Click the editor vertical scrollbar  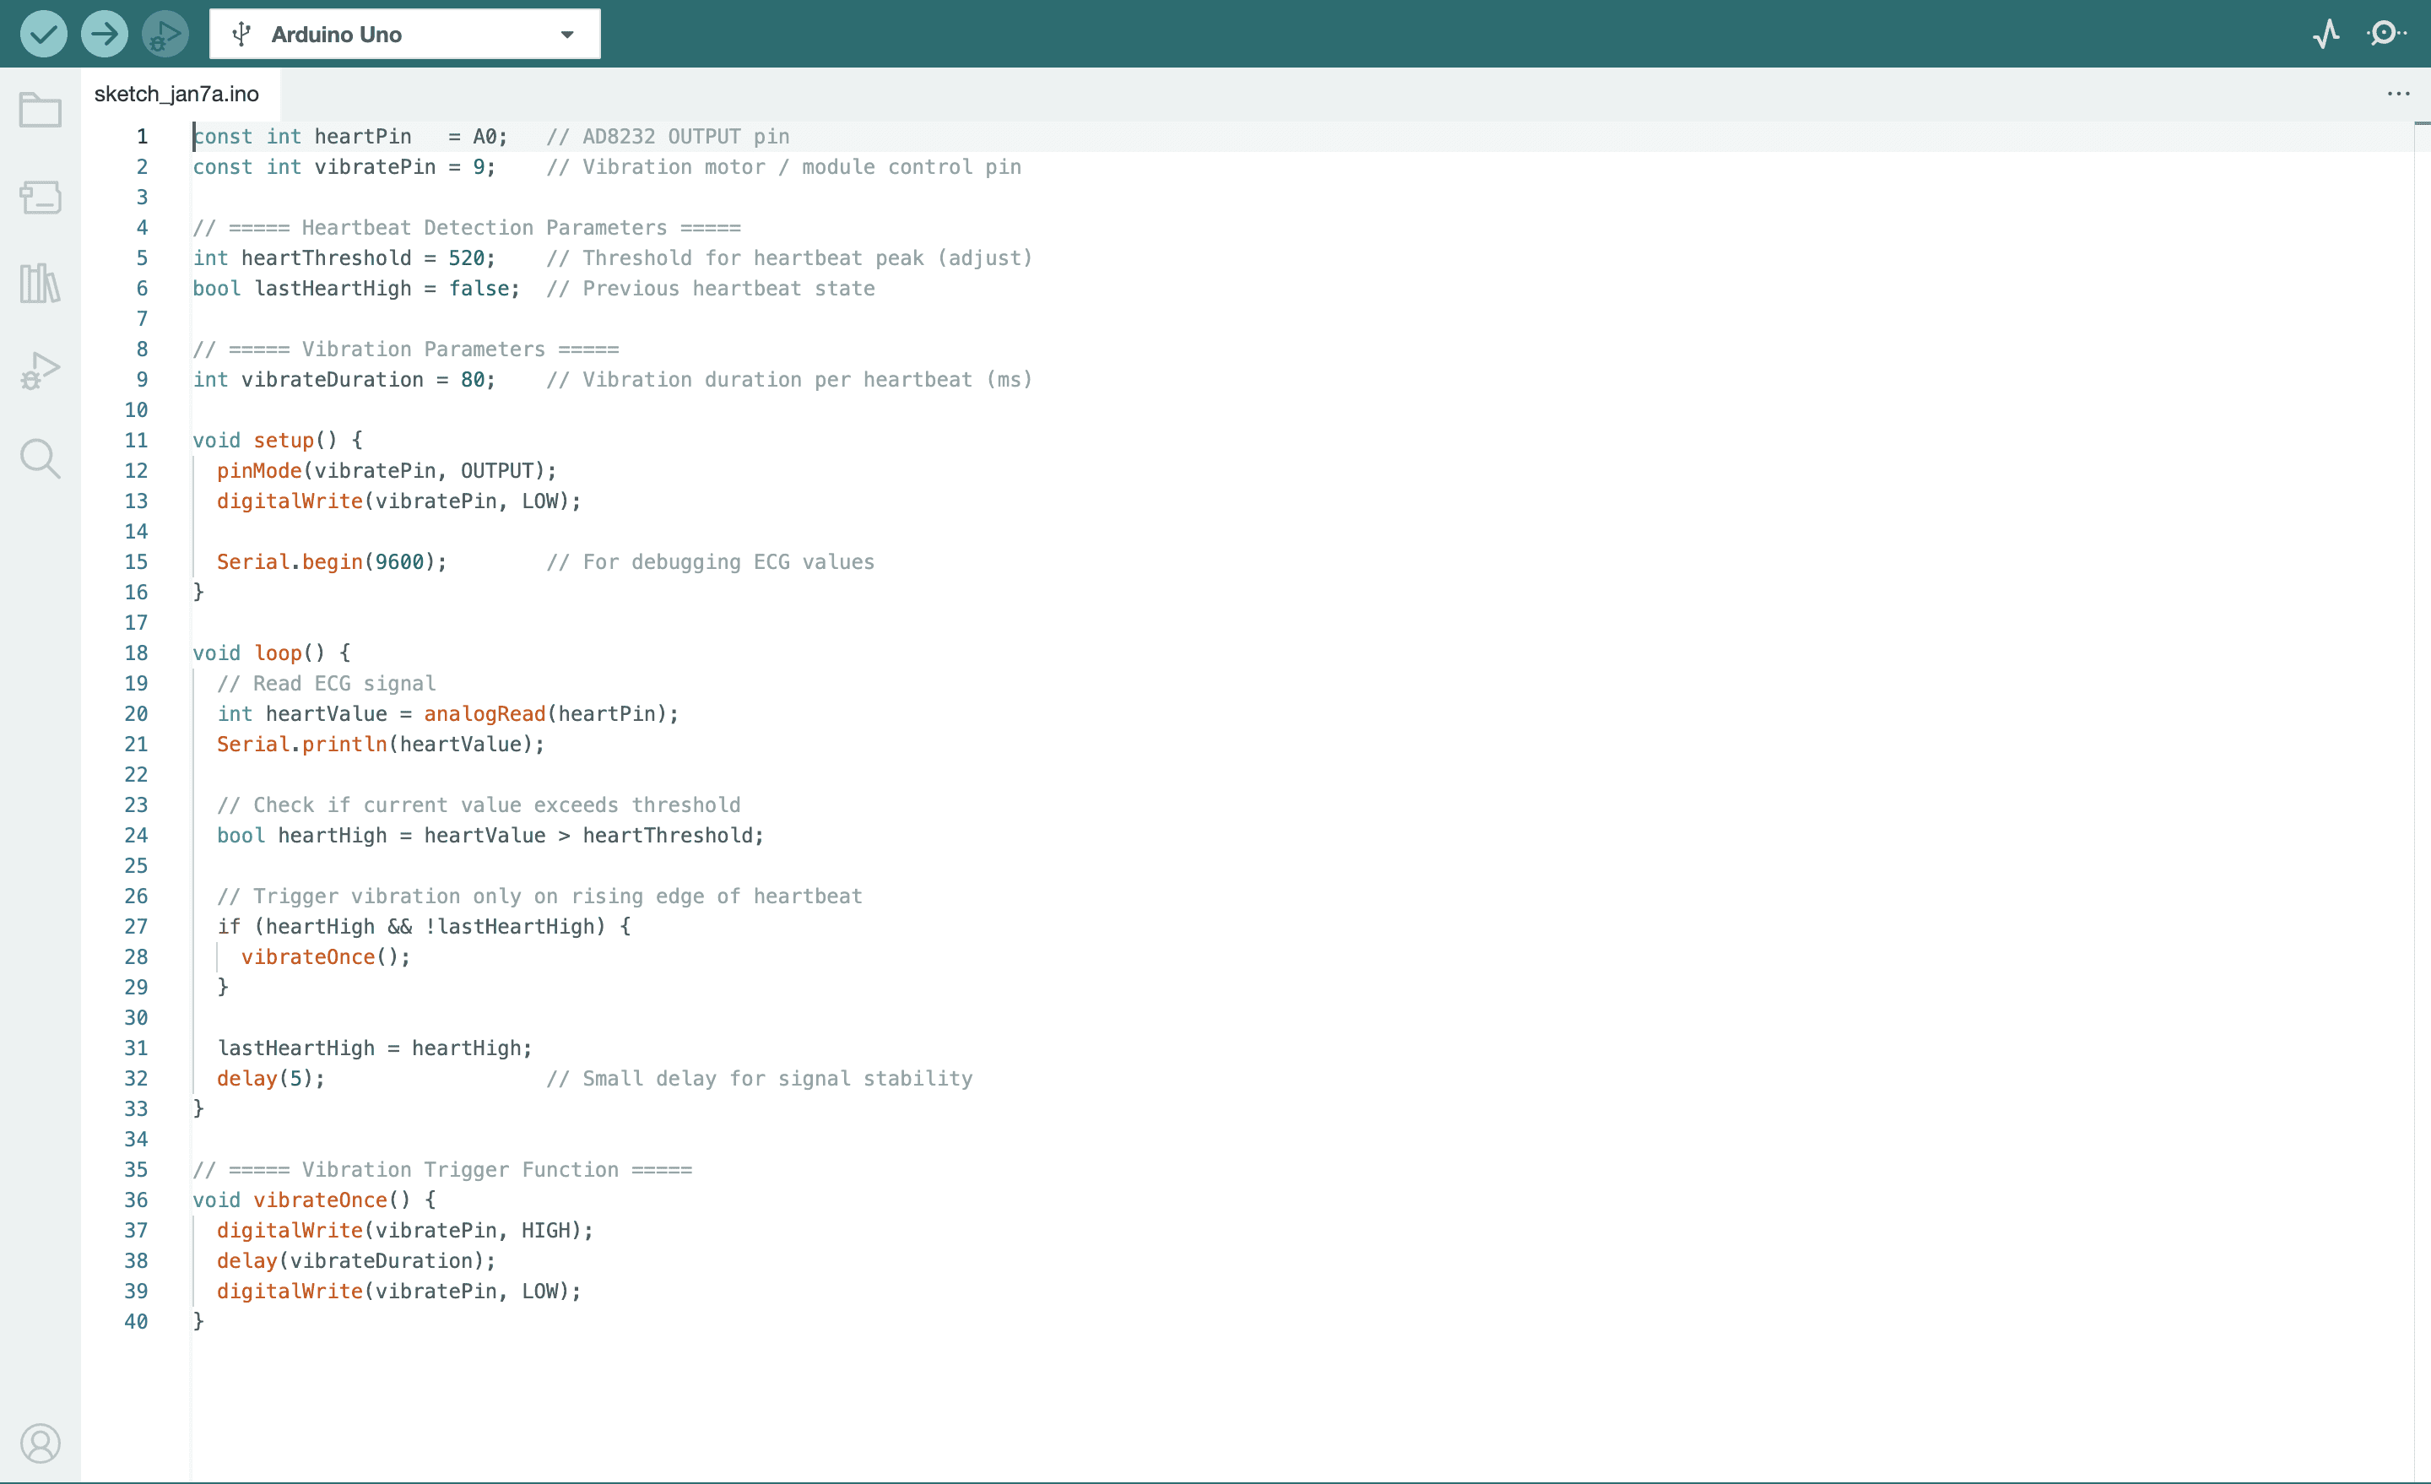pyautogui.click(x=2422, y=691)
